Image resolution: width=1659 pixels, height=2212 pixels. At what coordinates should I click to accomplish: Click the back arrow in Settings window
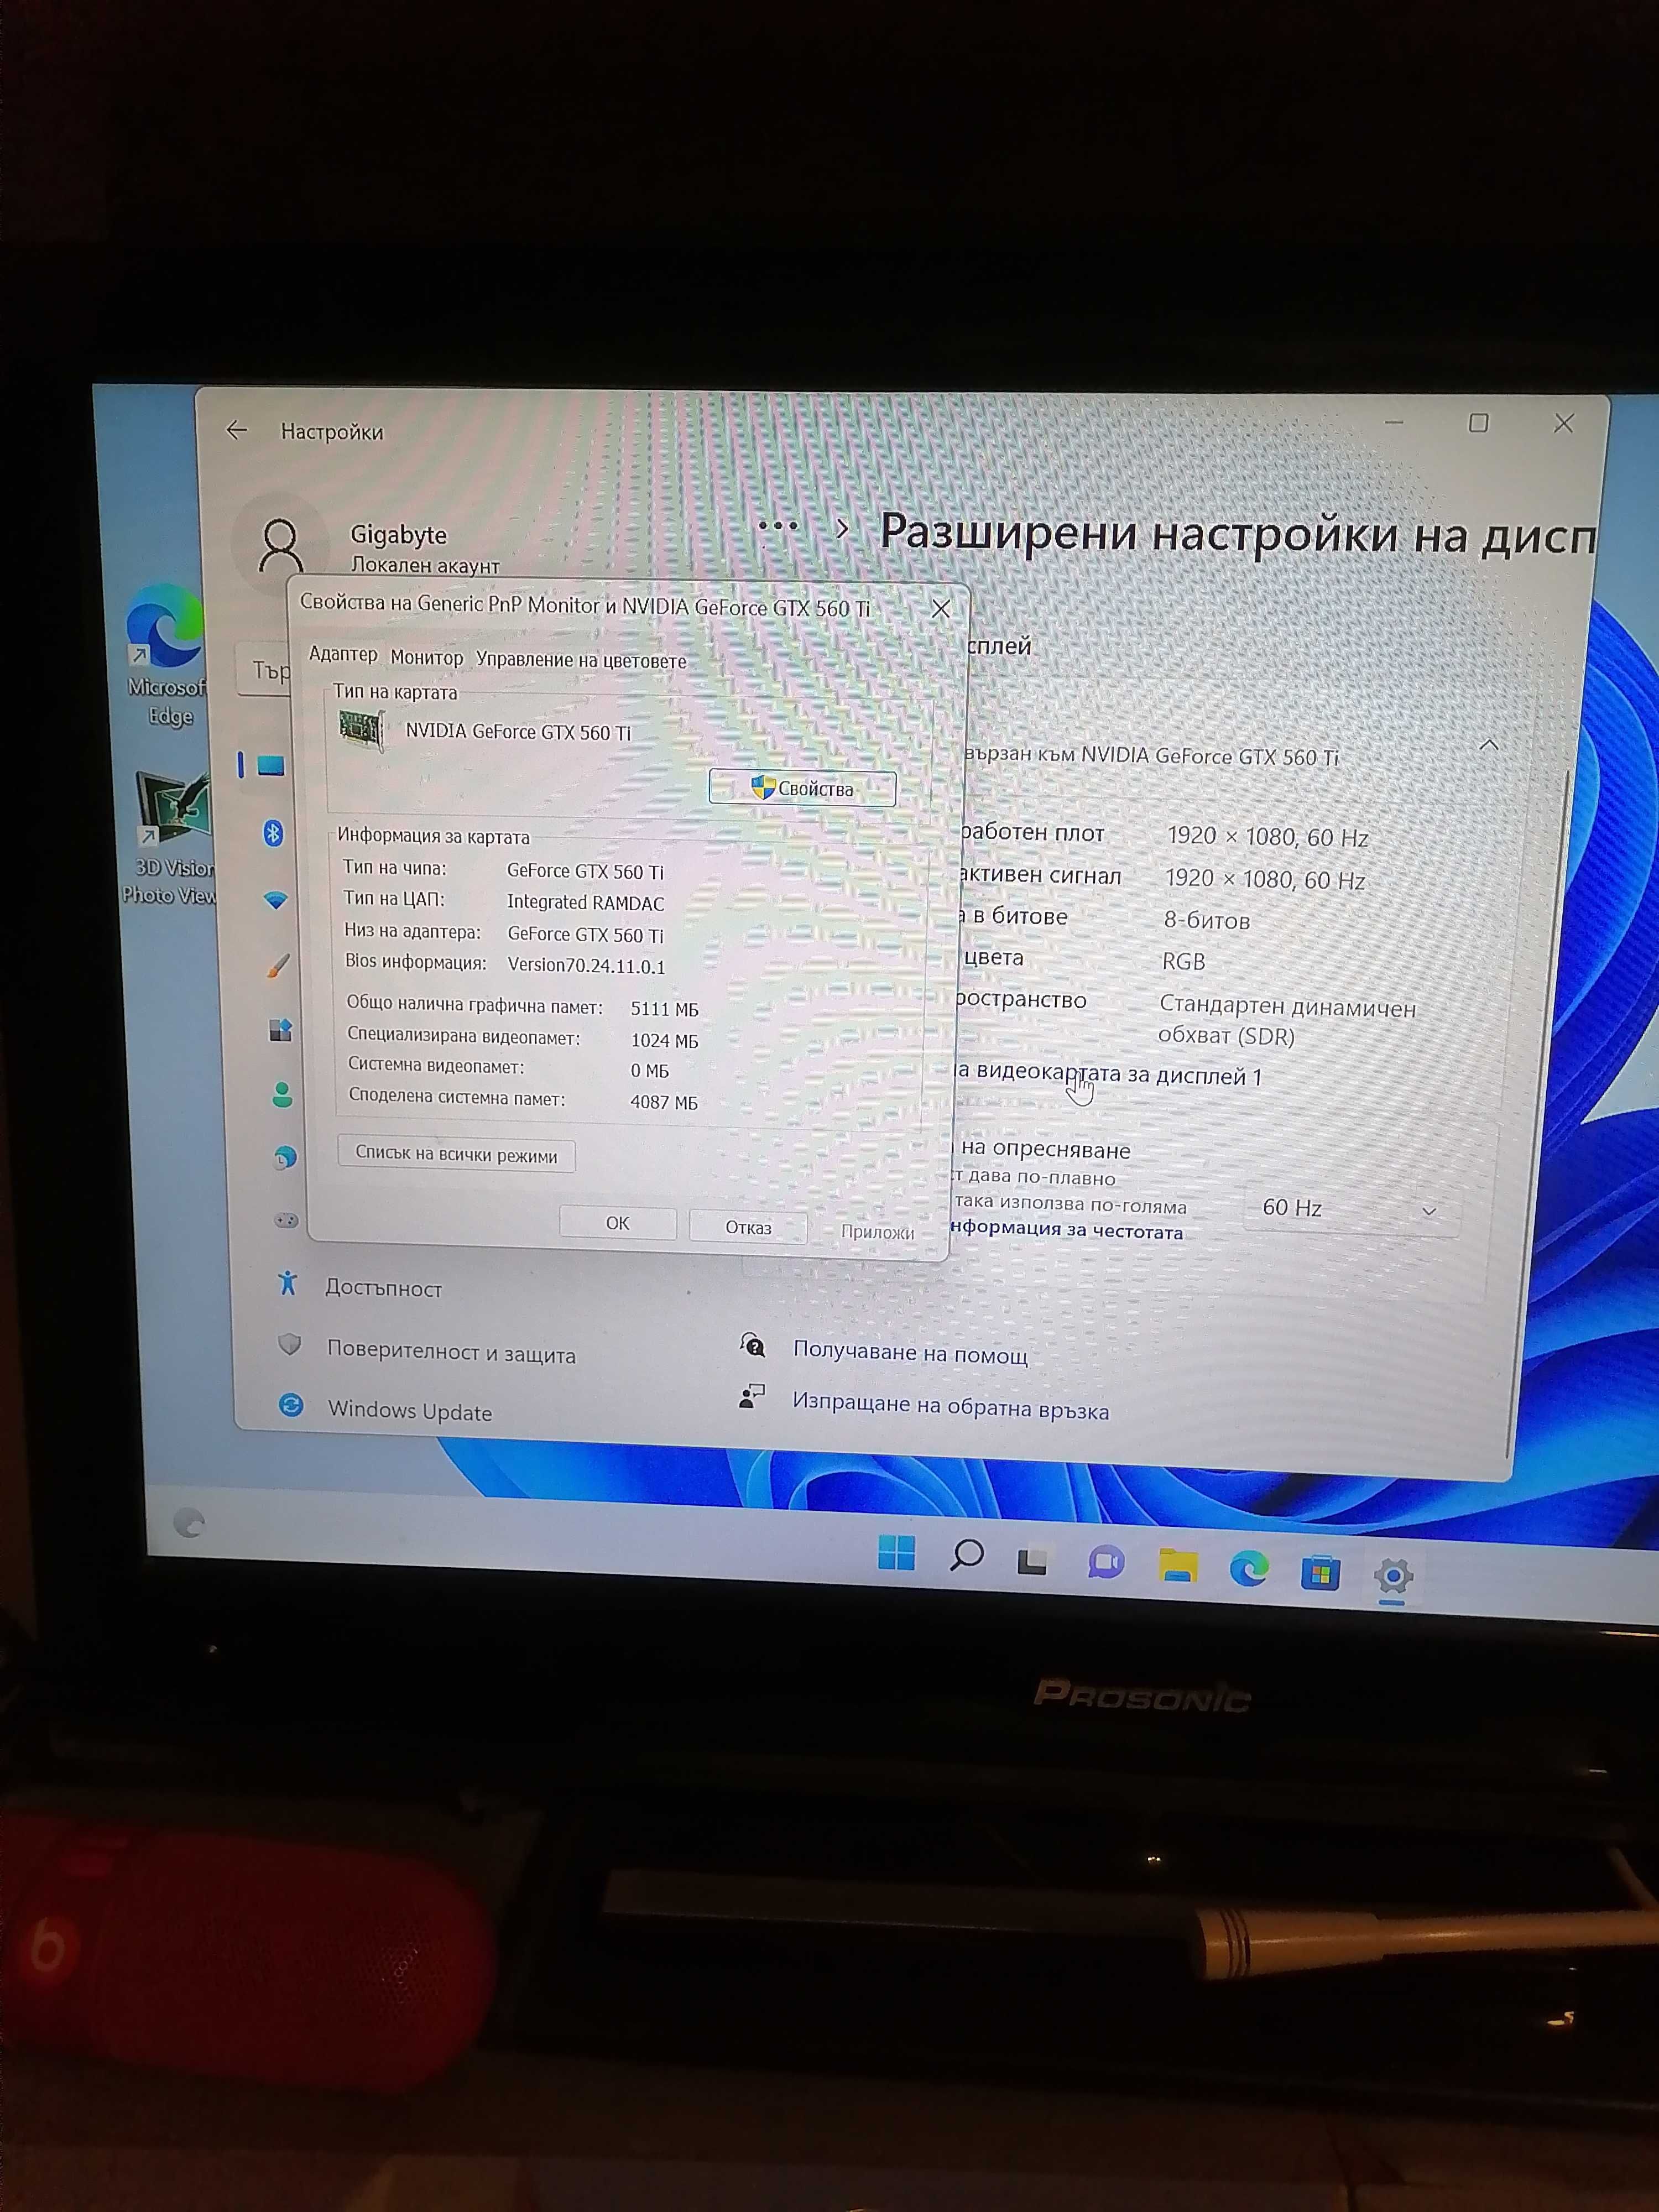pos(237,430)
